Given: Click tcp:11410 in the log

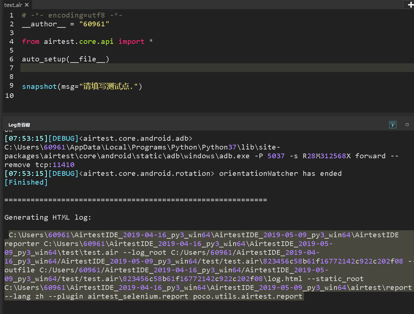Looking at the screenshot, I should pyautogui.click(x=55, y=165).
